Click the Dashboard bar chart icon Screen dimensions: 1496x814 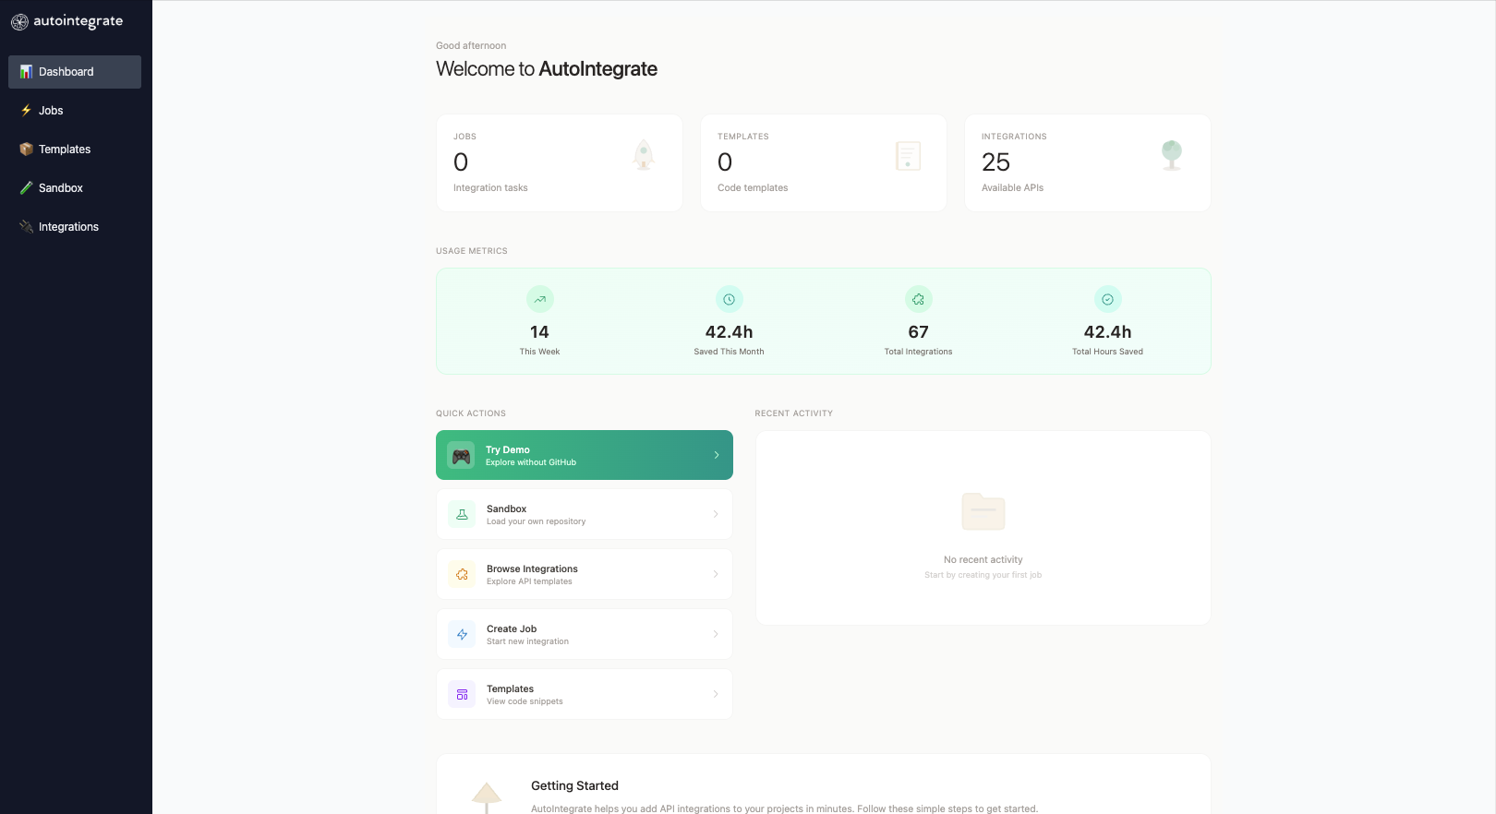(x=26, y=72)
